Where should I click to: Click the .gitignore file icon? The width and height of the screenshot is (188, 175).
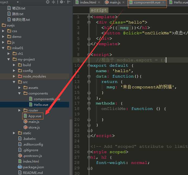tap(20, 150)
